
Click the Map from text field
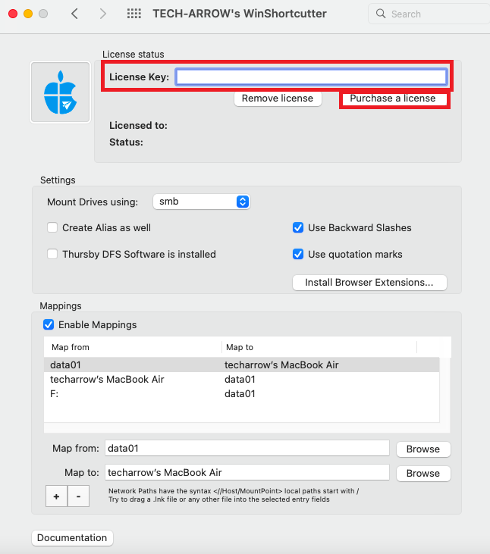point(247,449)
